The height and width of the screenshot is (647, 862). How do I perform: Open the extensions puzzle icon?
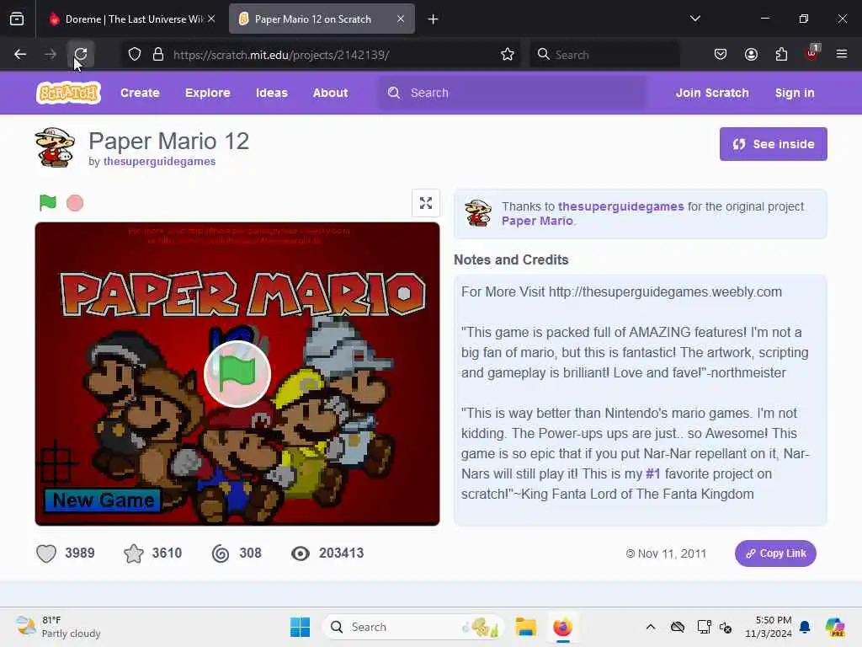click(781, 55)
